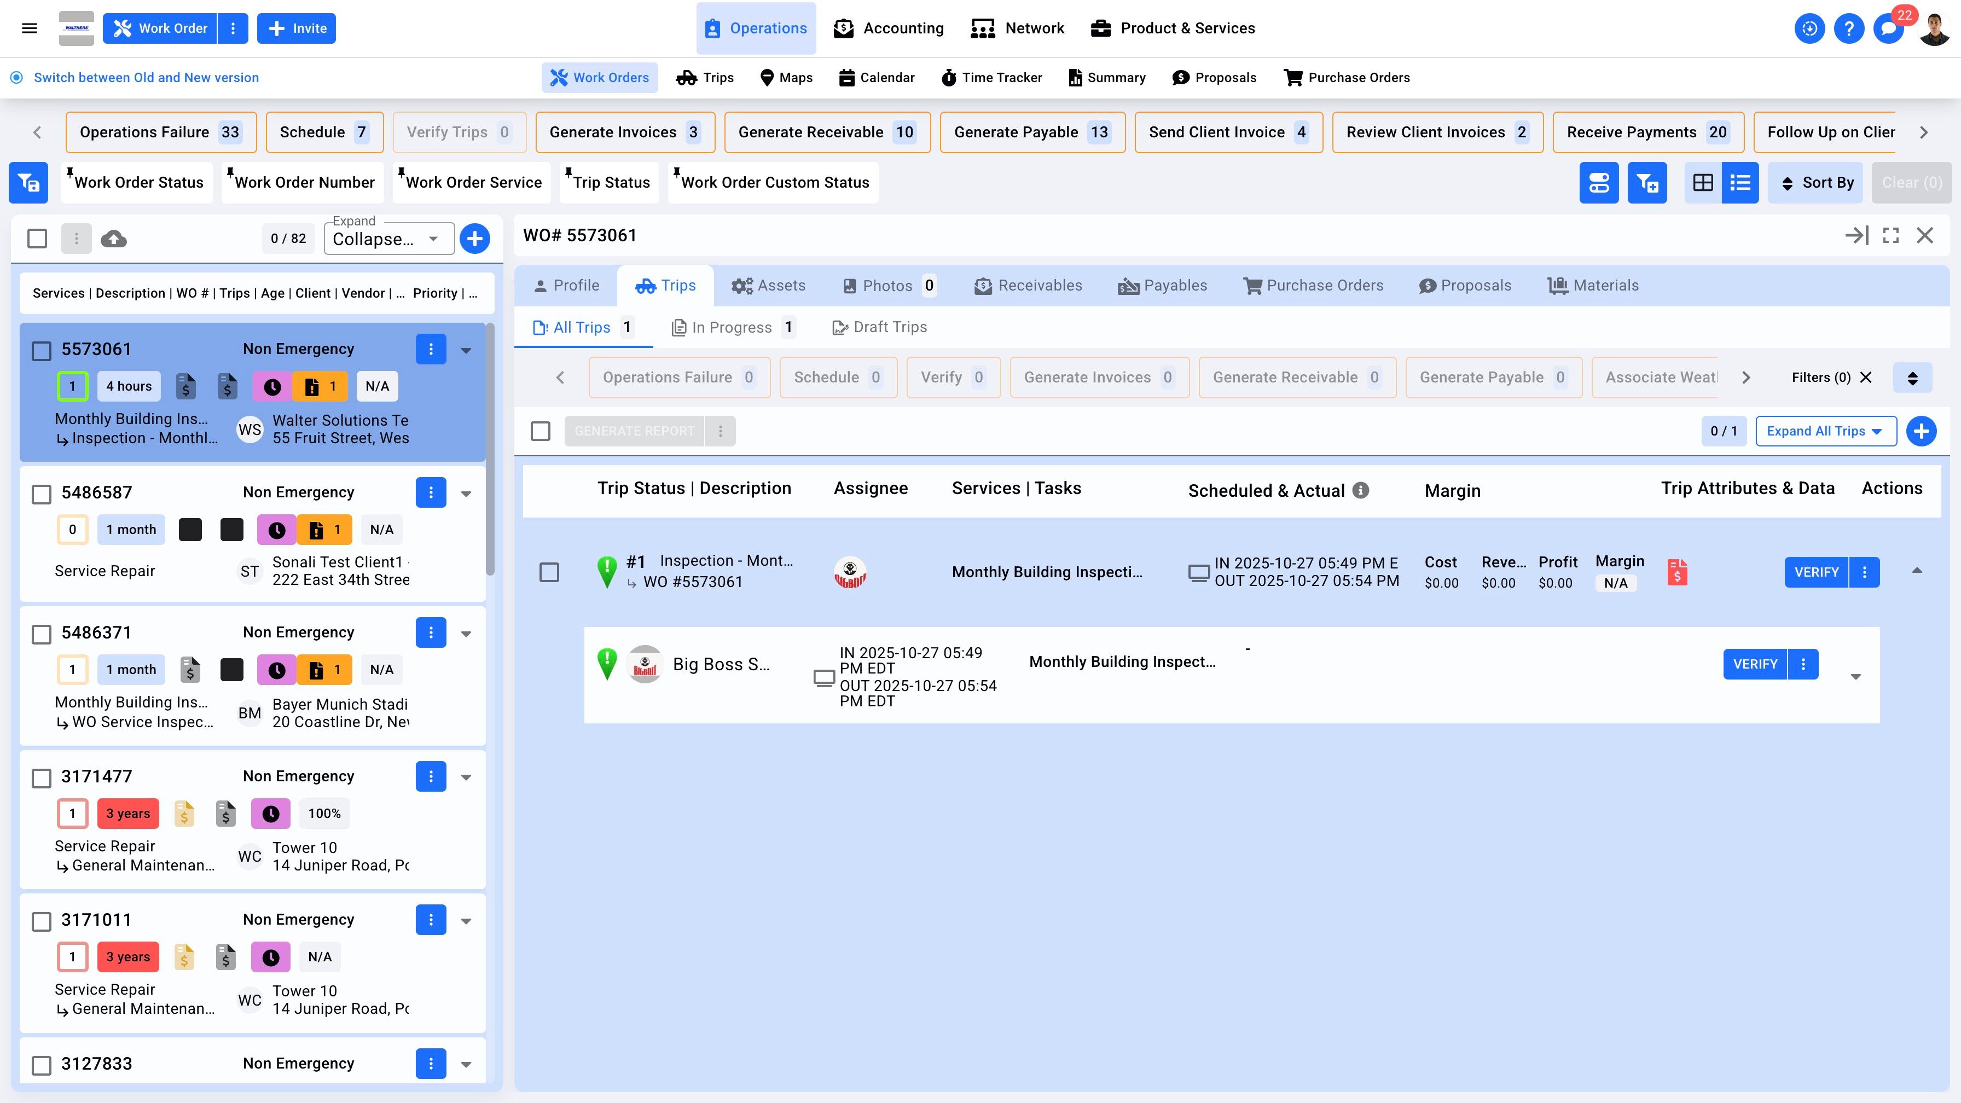Click the Scheduled & Actual info icon
Image resolution: width=1961 pixels, height=1103 pixels.
coord(1360,490)
